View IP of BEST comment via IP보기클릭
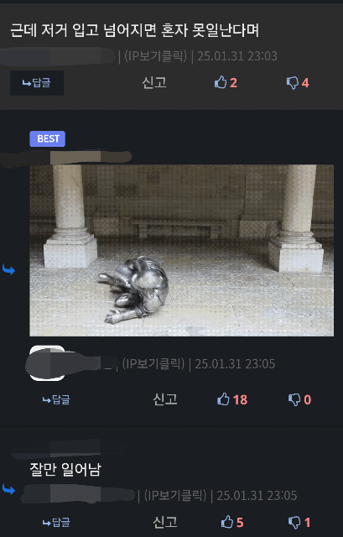The image size is (343, 537). coord(153,363)
